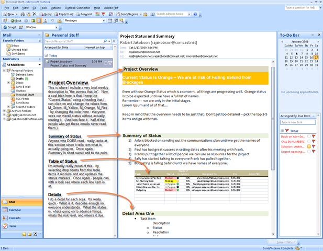The image size is (323, 251).
Task: Click previous month arrow in To-Do Bar calendar
Action: [x=282, y=41]
